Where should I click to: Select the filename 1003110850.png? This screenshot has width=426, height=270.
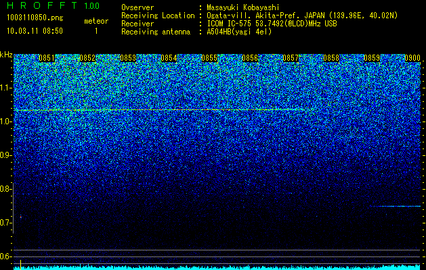point(35,18)
